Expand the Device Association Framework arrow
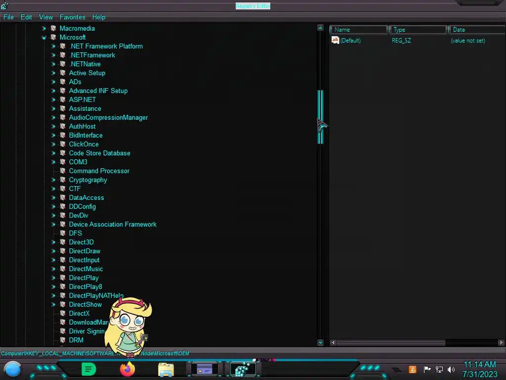 [x=53, y=224]
